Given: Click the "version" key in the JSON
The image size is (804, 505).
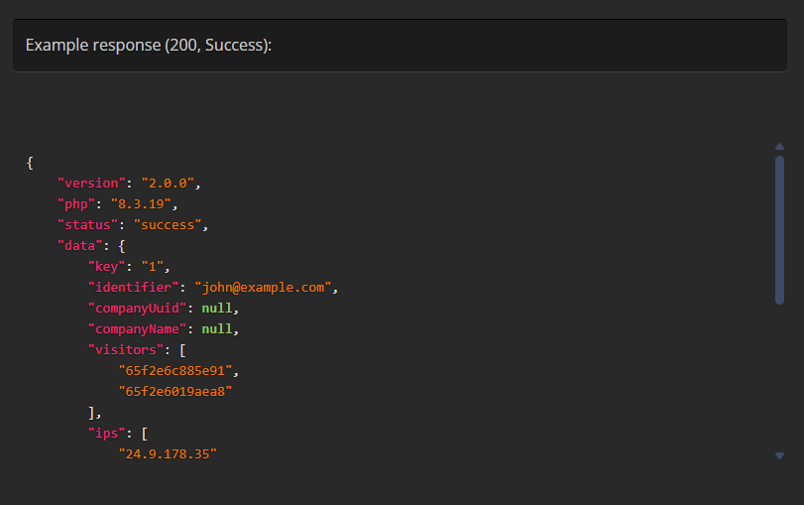Looking at the screenshot, I should click(x=92, y=184).
